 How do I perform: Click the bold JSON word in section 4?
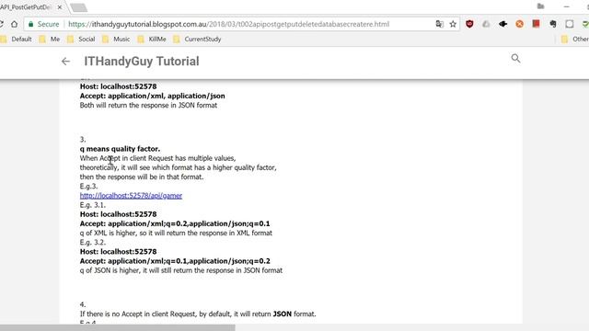283,314
